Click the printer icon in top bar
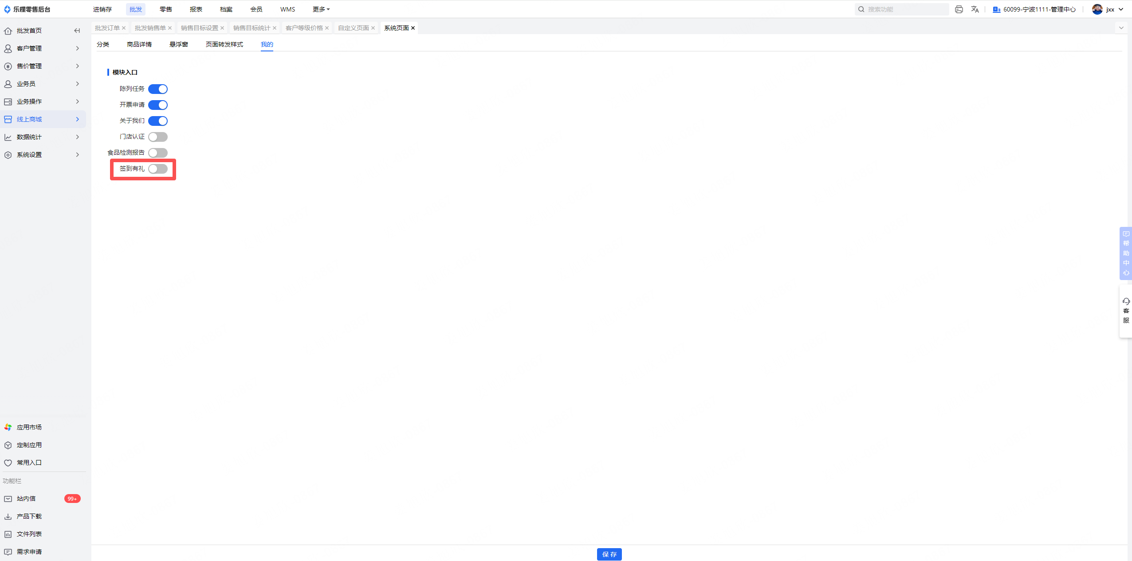Viewport: 1132px width, 561px height. (959, 9)
